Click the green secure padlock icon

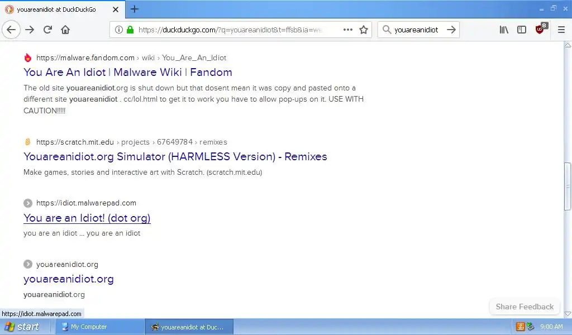[130, 30]
